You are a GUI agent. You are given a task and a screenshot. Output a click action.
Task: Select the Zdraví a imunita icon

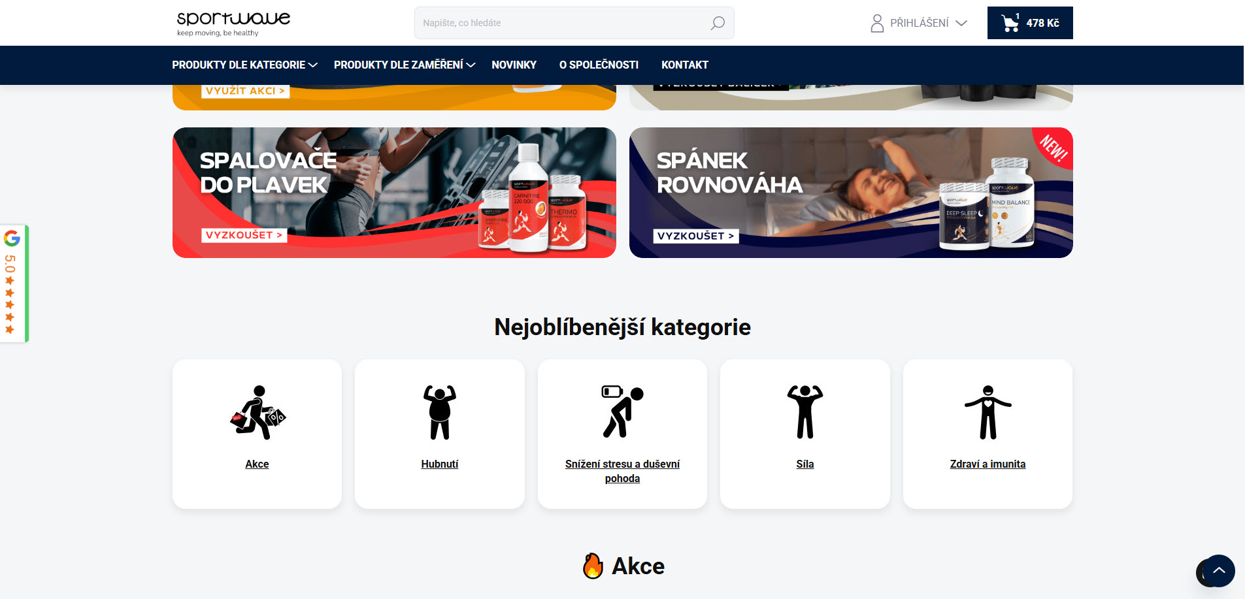[x=988, y=412]
